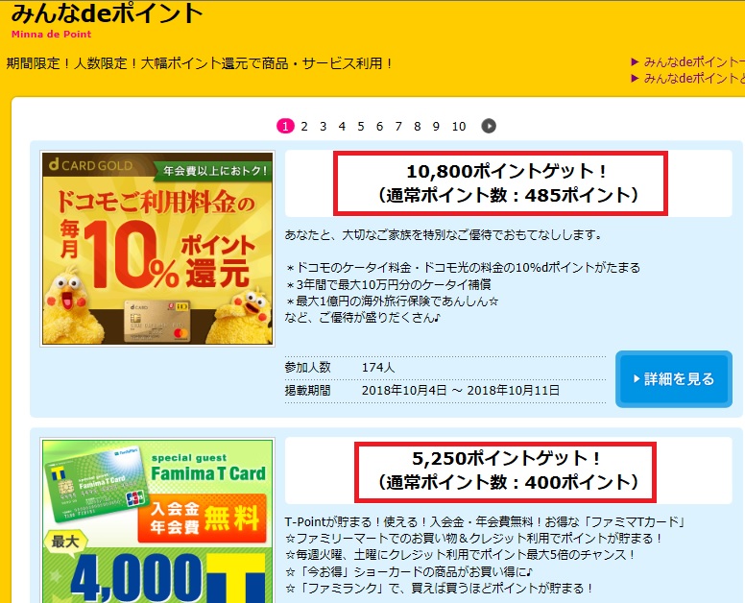Go to page 3 of listings
This screenshot has width=745, height=603.
click(x=324, y=127)
